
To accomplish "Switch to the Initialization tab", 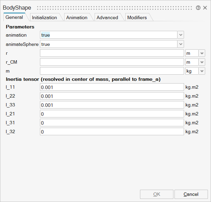I will point(45,17).
